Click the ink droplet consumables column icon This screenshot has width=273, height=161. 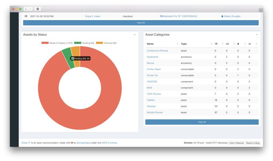point(238,44)
